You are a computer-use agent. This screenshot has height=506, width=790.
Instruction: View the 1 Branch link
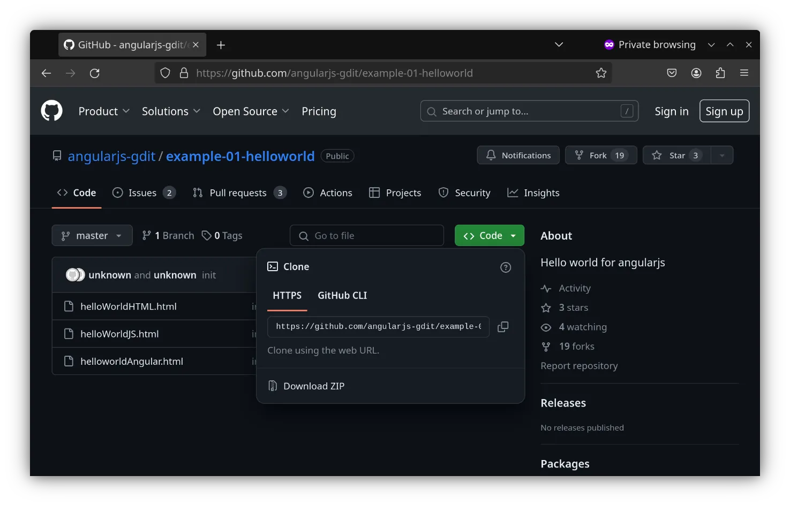point(168,235)
